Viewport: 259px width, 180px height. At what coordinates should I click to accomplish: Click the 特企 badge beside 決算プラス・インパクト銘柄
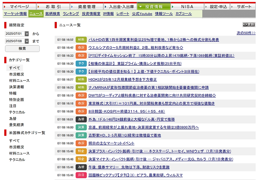(81, 151)
